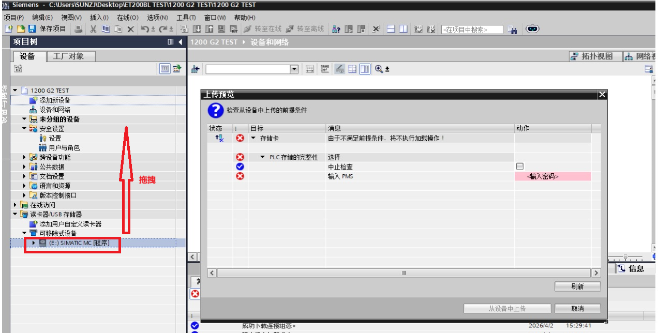Select 添加新设备 in the project tree

click(55, 100)
